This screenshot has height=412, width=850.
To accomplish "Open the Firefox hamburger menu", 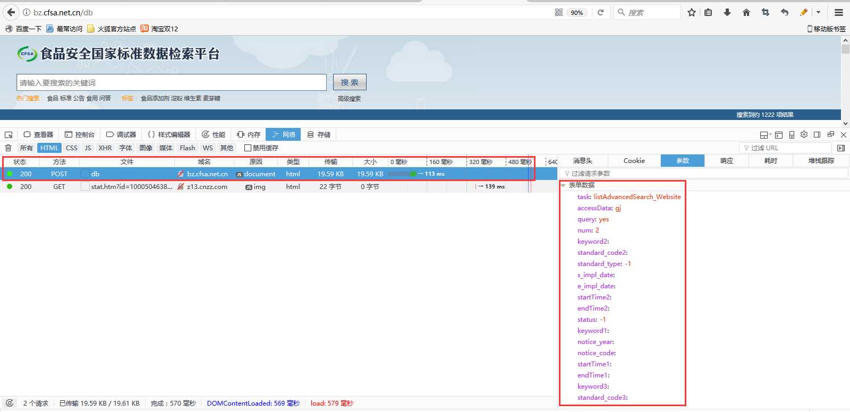I will [839, 12].
